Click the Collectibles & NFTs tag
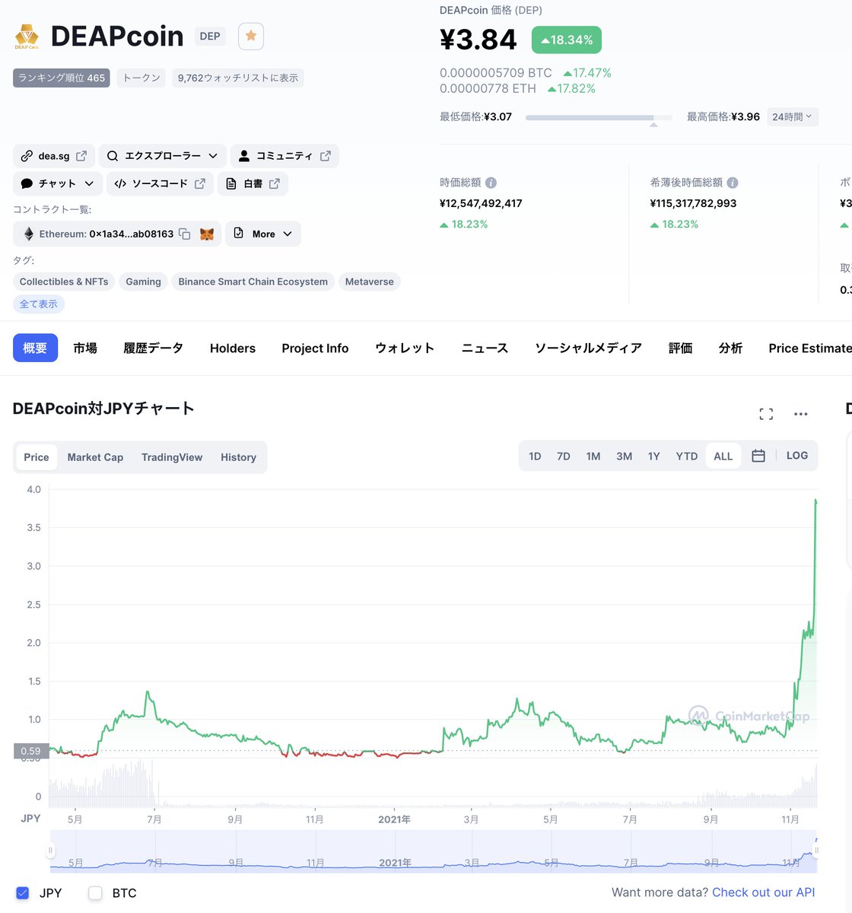This screenshot has height=913, width=852. coord(64,282)
